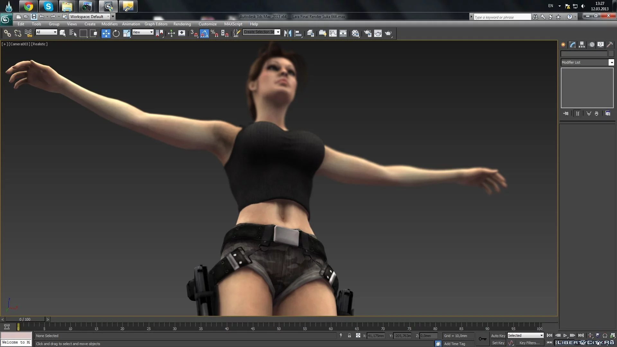
Task: Switch to the Modify command panel tab
Action: click(573, 45)
